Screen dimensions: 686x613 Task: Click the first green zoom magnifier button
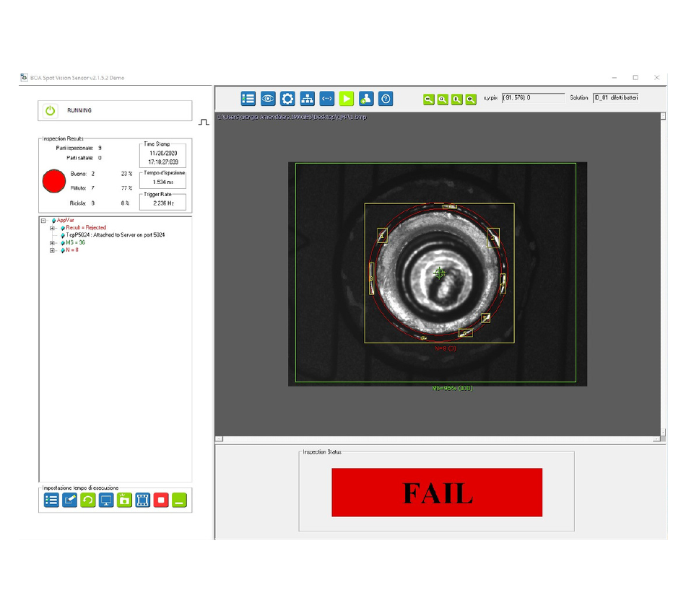428,100
